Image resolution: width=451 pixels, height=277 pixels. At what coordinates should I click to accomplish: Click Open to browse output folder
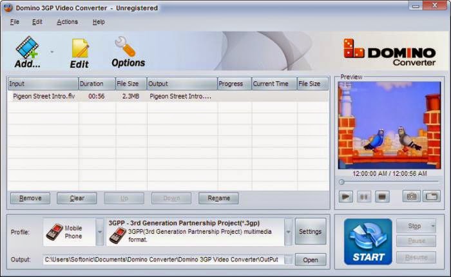pos(311,260)
